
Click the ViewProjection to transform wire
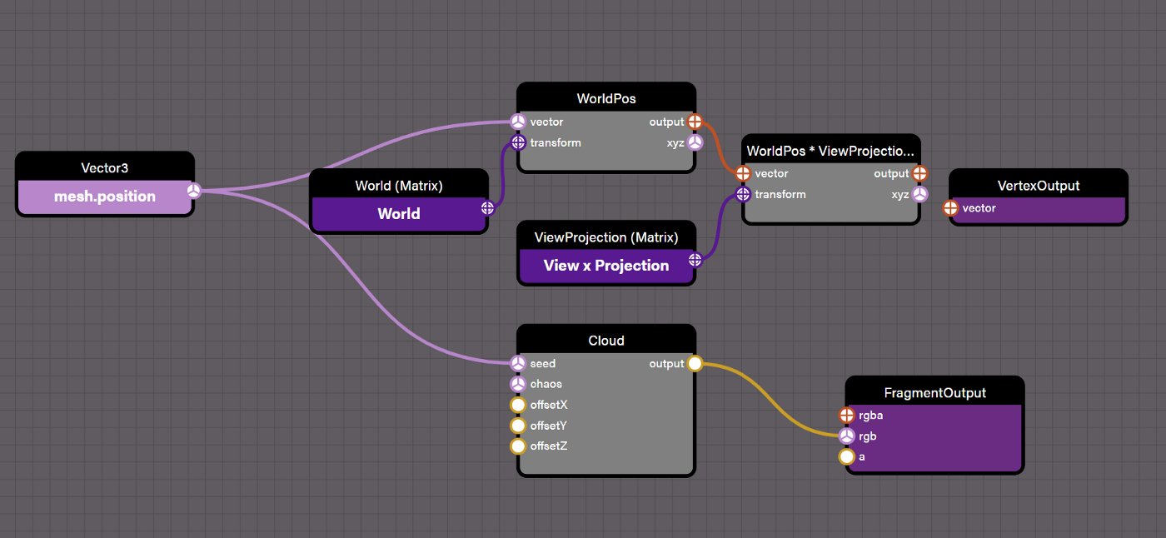pyautogui.click(x=719, y=227)
